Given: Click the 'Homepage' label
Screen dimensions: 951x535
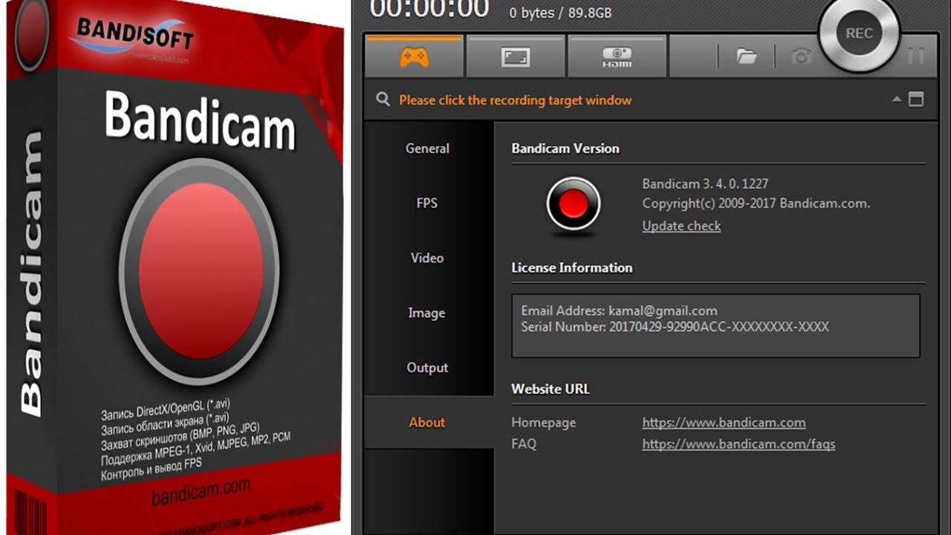Looking at the screenshot, I should [544, 422].
